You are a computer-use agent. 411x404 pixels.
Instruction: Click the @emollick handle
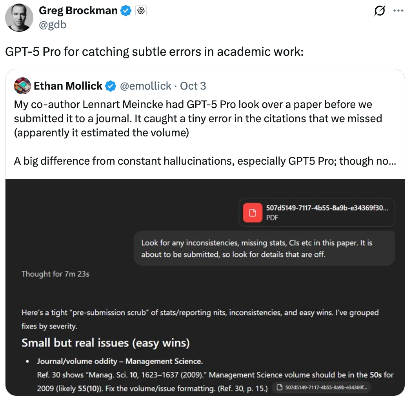pyautogui.click(x=145, y=86)
